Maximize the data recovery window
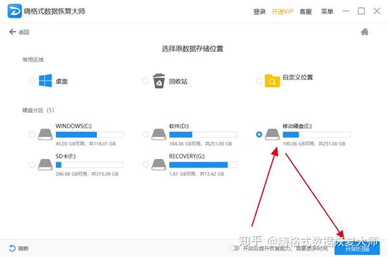Viewport: 388px width, 257px height. [x=361, y=11]
